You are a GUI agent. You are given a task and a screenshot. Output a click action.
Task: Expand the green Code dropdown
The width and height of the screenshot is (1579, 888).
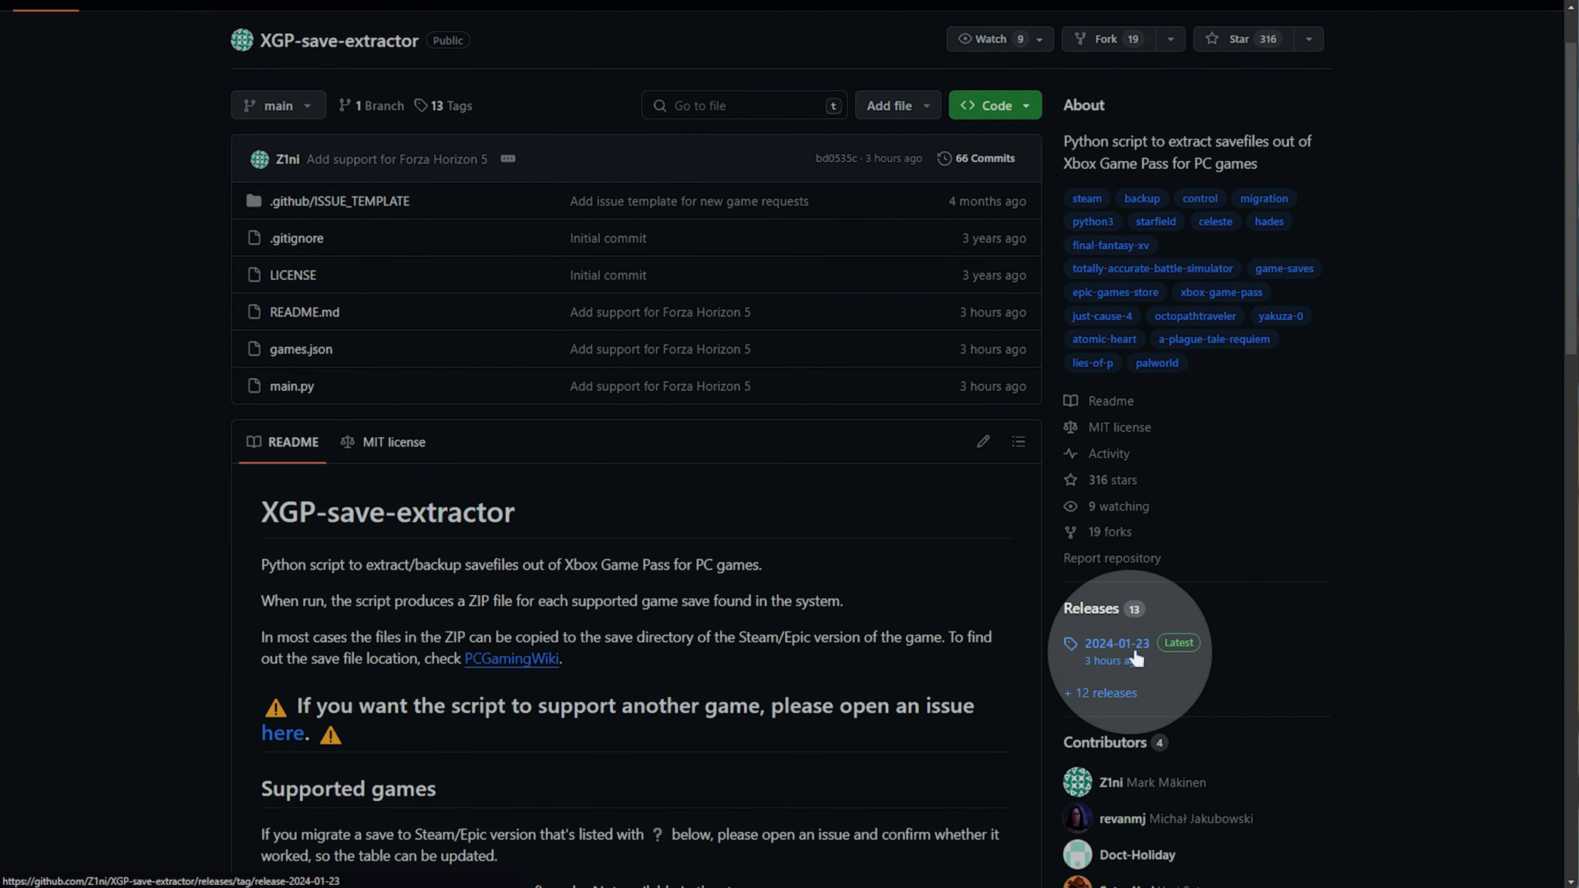995,106
